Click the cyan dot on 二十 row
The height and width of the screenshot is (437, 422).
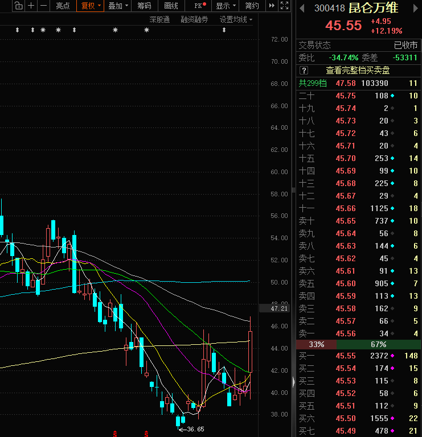coord(392,96)
